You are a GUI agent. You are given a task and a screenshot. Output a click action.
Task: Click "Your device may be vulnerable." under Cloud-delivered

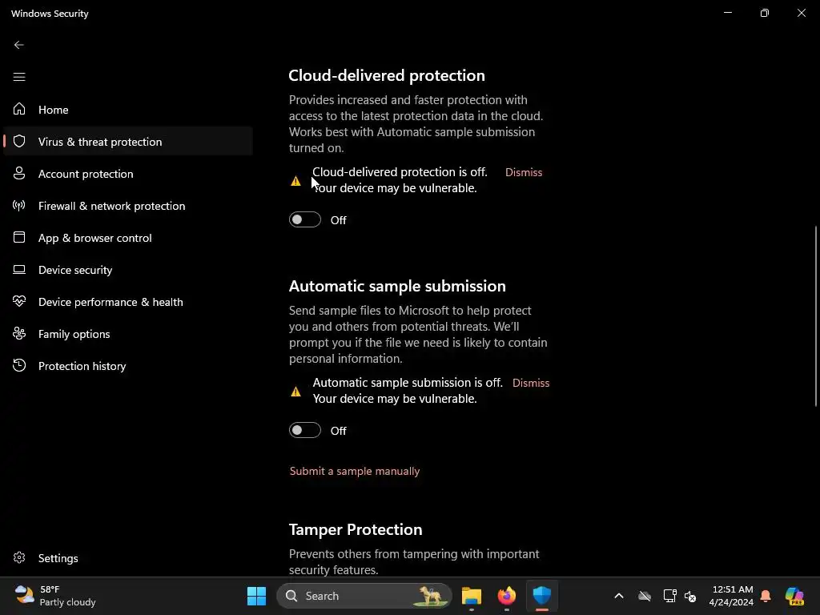pyautogui.click(x=395, y=188)
